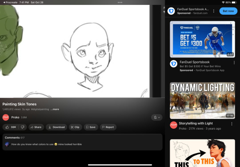Screen dimensions: 240x167
Task: Tap the 1,465,812 views count text
Action: tap(12, 110)
